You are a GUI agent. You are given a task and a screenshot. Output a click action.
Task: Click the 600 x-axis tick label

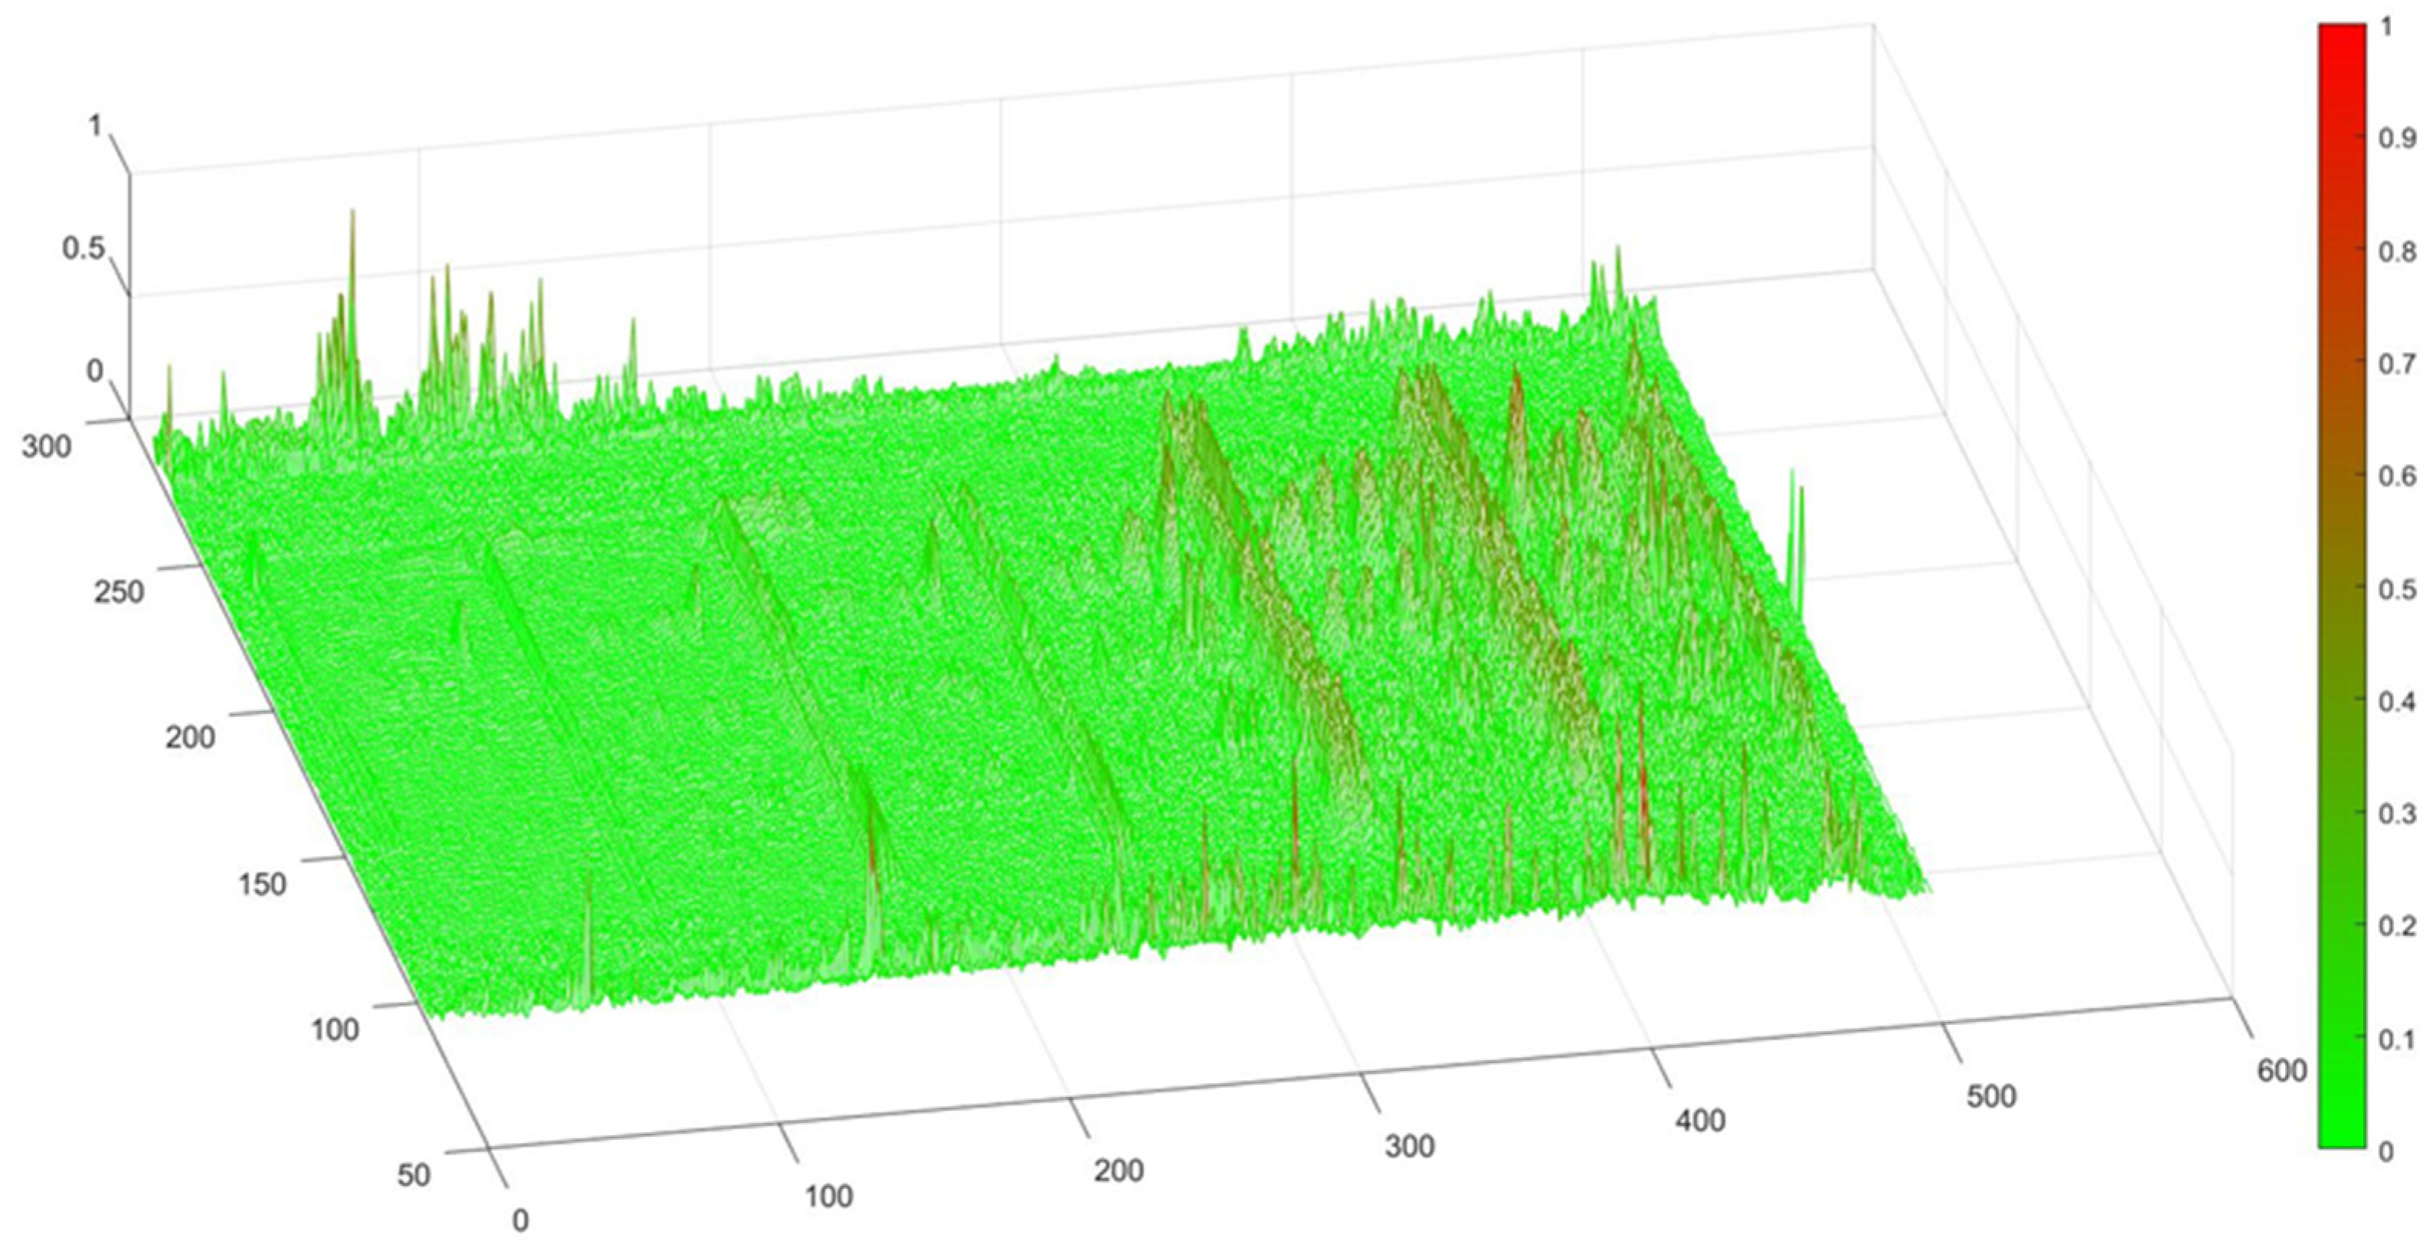coord(2281,1070)
